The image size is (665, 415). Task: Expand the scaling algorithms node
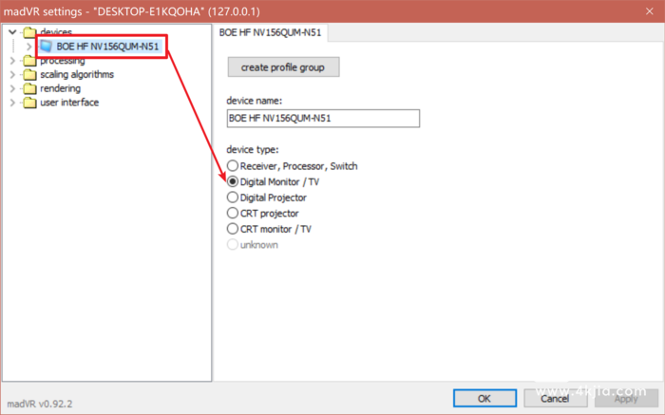coord(12,74)
